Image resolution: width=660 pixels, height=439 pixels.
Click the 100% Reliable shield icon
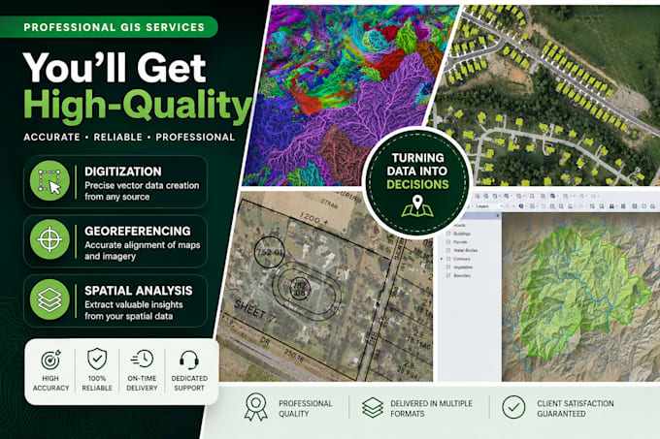click(97, 359)
